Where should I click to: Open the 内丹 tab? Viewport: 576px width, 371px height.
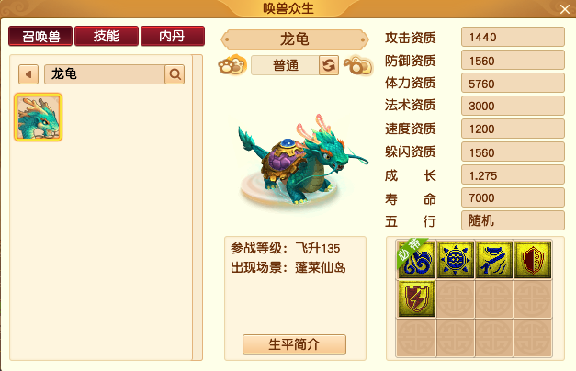click(x=173, y=36)
